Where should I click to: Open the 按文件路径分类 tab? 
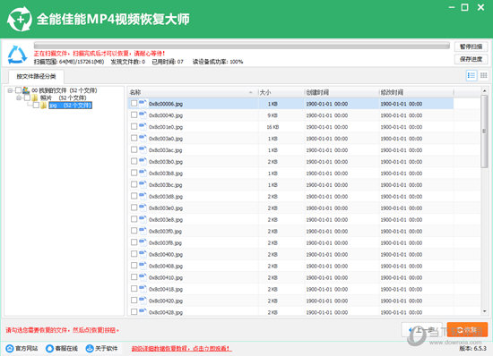pos(36,77)
